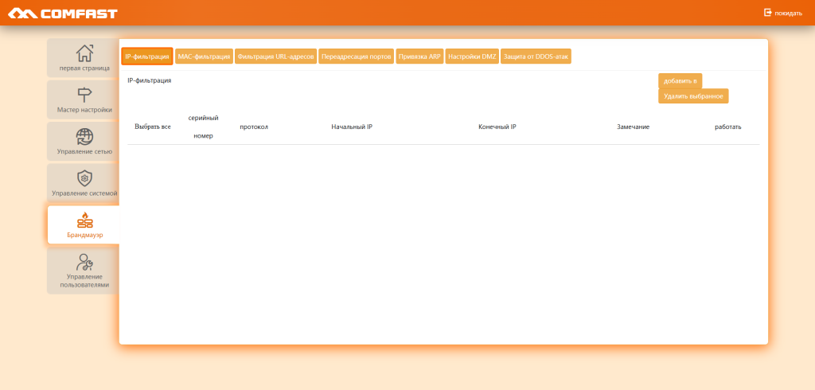Open the Переадресация портов tab
815x390 pixels.
(356, 57)
